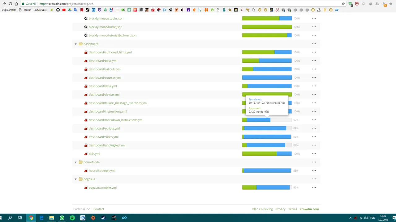The width and height of the screenshot is (396, 222).
Task: Open options menu for blockly-mooc/studio.json
Action: coord(314,19)
